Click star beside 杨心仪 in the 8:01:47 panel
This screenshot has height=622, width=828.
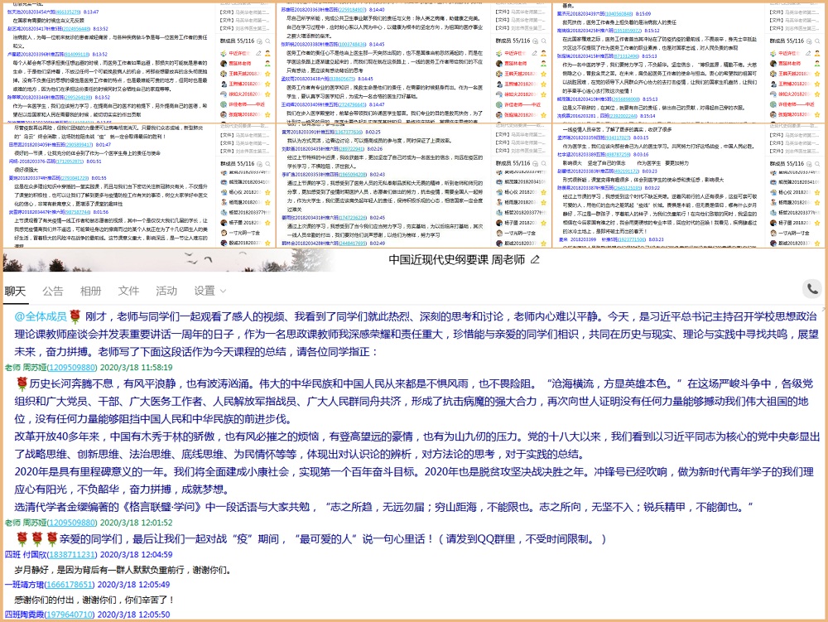pyautogui.click(x=267, y=192)
